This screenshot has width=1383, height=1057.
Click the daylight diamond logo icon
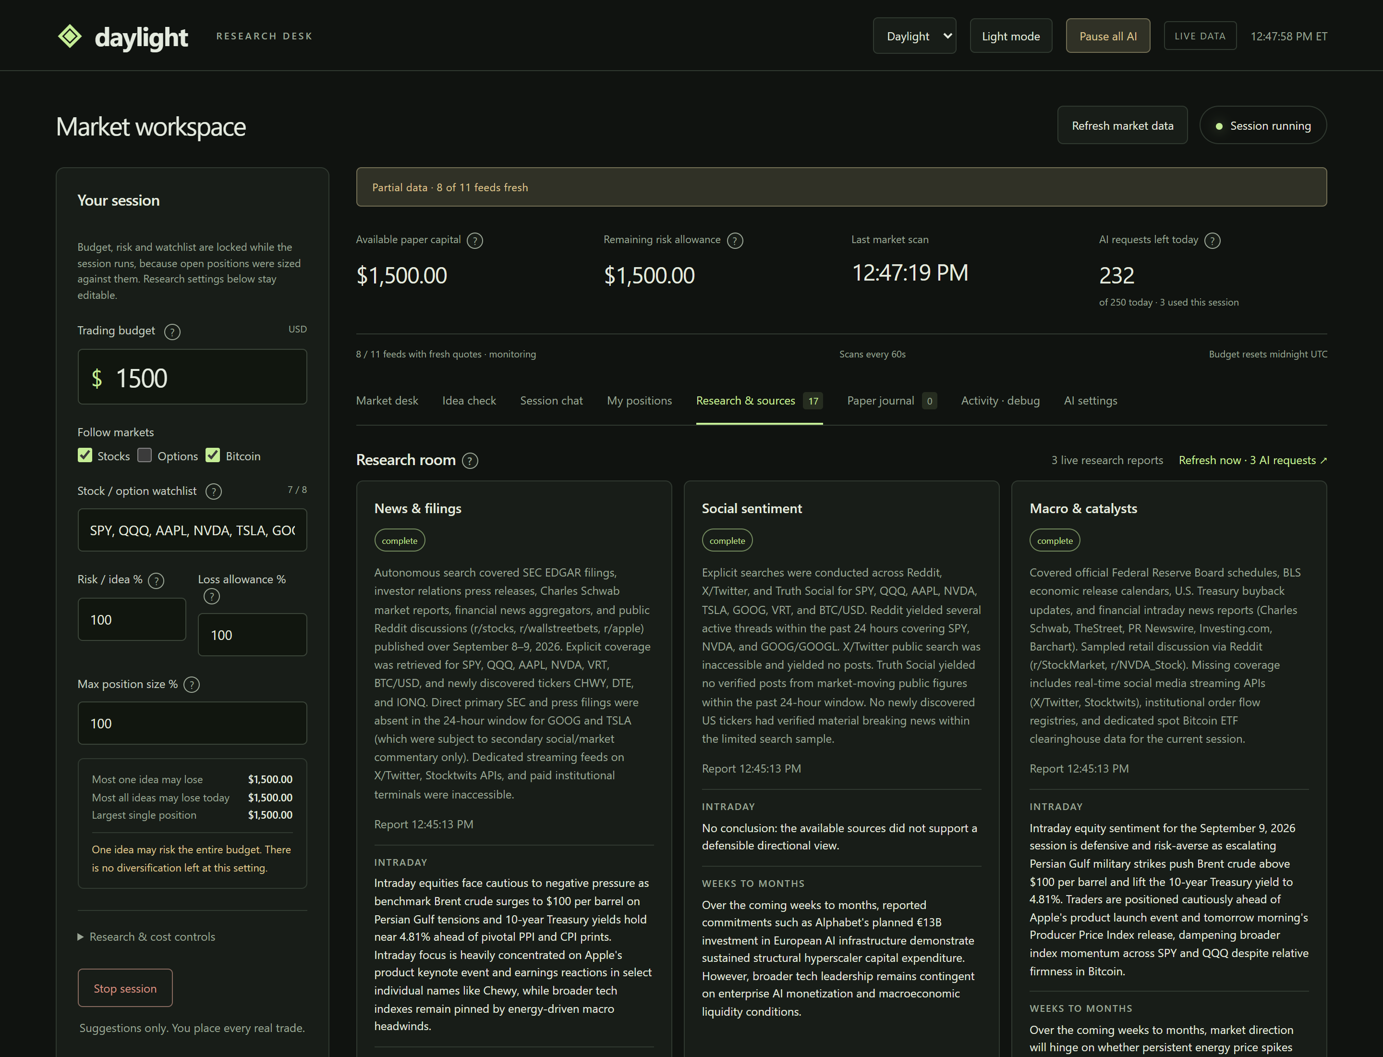tap(70, 36)
